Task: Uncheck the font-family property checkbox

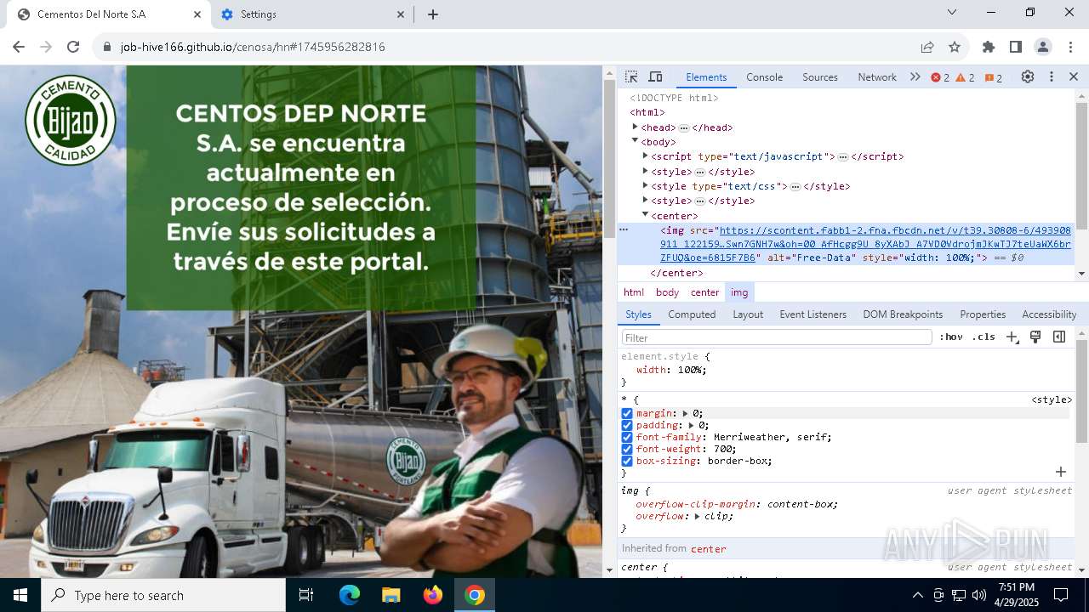Action: (x=627, y=438)
